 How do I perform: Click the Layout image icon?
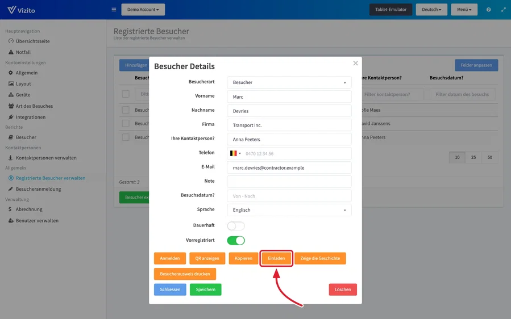11,83
